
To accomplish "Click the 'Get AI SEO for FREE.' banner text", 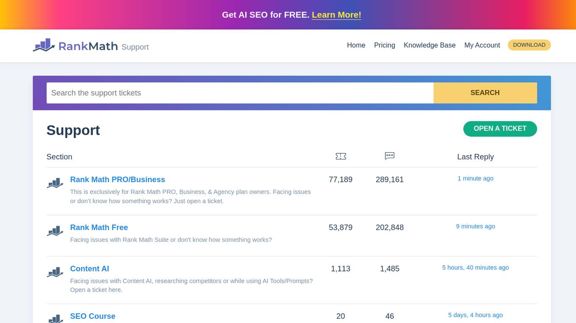I will pyautogui.click(x=266, y=15).
